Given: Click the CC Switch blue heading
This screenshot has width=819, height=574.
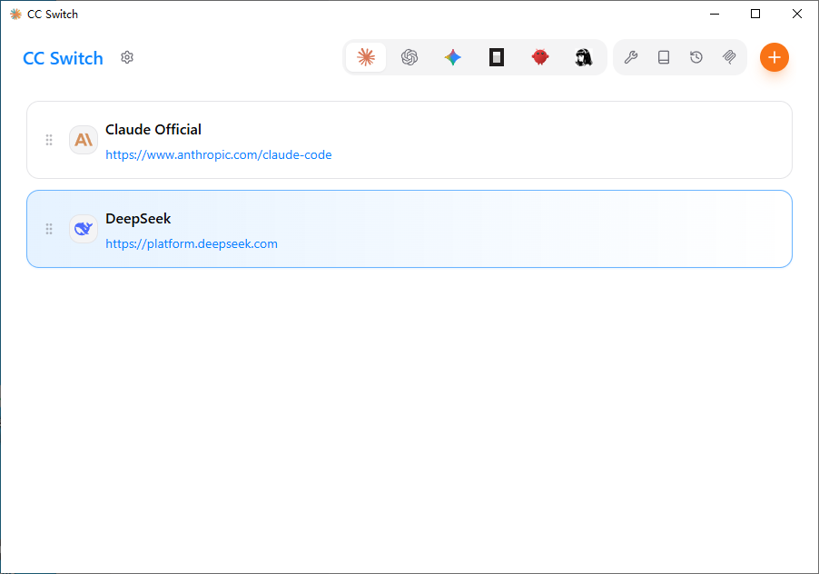Looking at the screenshot, I should coord(64,58).
